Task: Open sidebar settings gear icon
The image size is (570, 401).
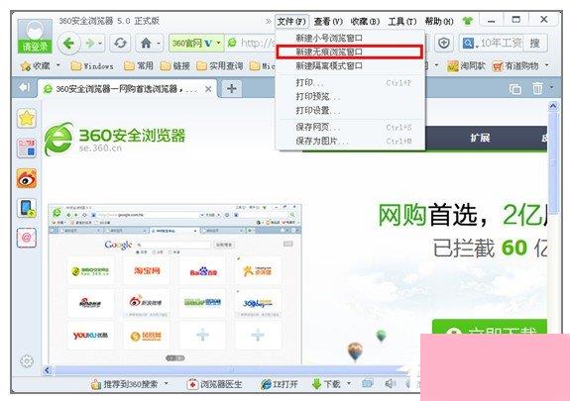Action: [27, 360]
